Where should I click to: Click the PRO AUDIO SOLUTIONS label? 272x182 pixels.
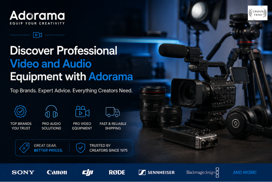(51, 126)
